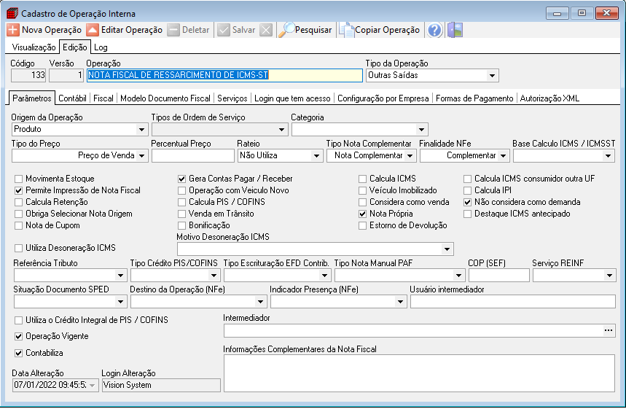Open the Tipo da Operação dropdown
Screen dimensions: 626x409
492,76
